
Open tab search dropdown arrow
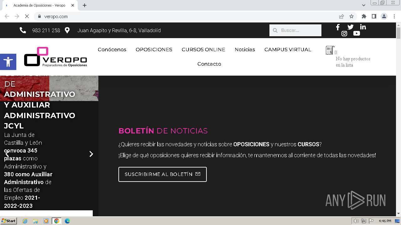(364, 5)
